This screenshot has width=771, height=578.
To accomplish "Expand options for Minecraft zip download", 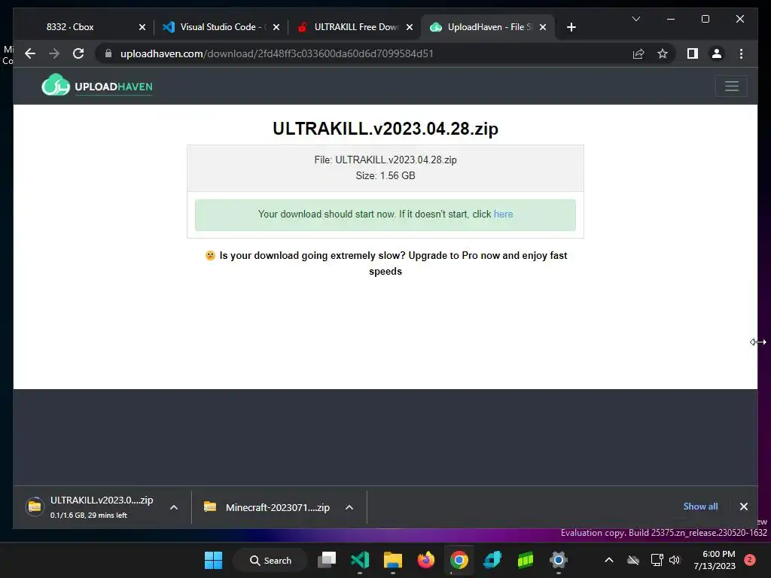I will (x=349, y=507).
